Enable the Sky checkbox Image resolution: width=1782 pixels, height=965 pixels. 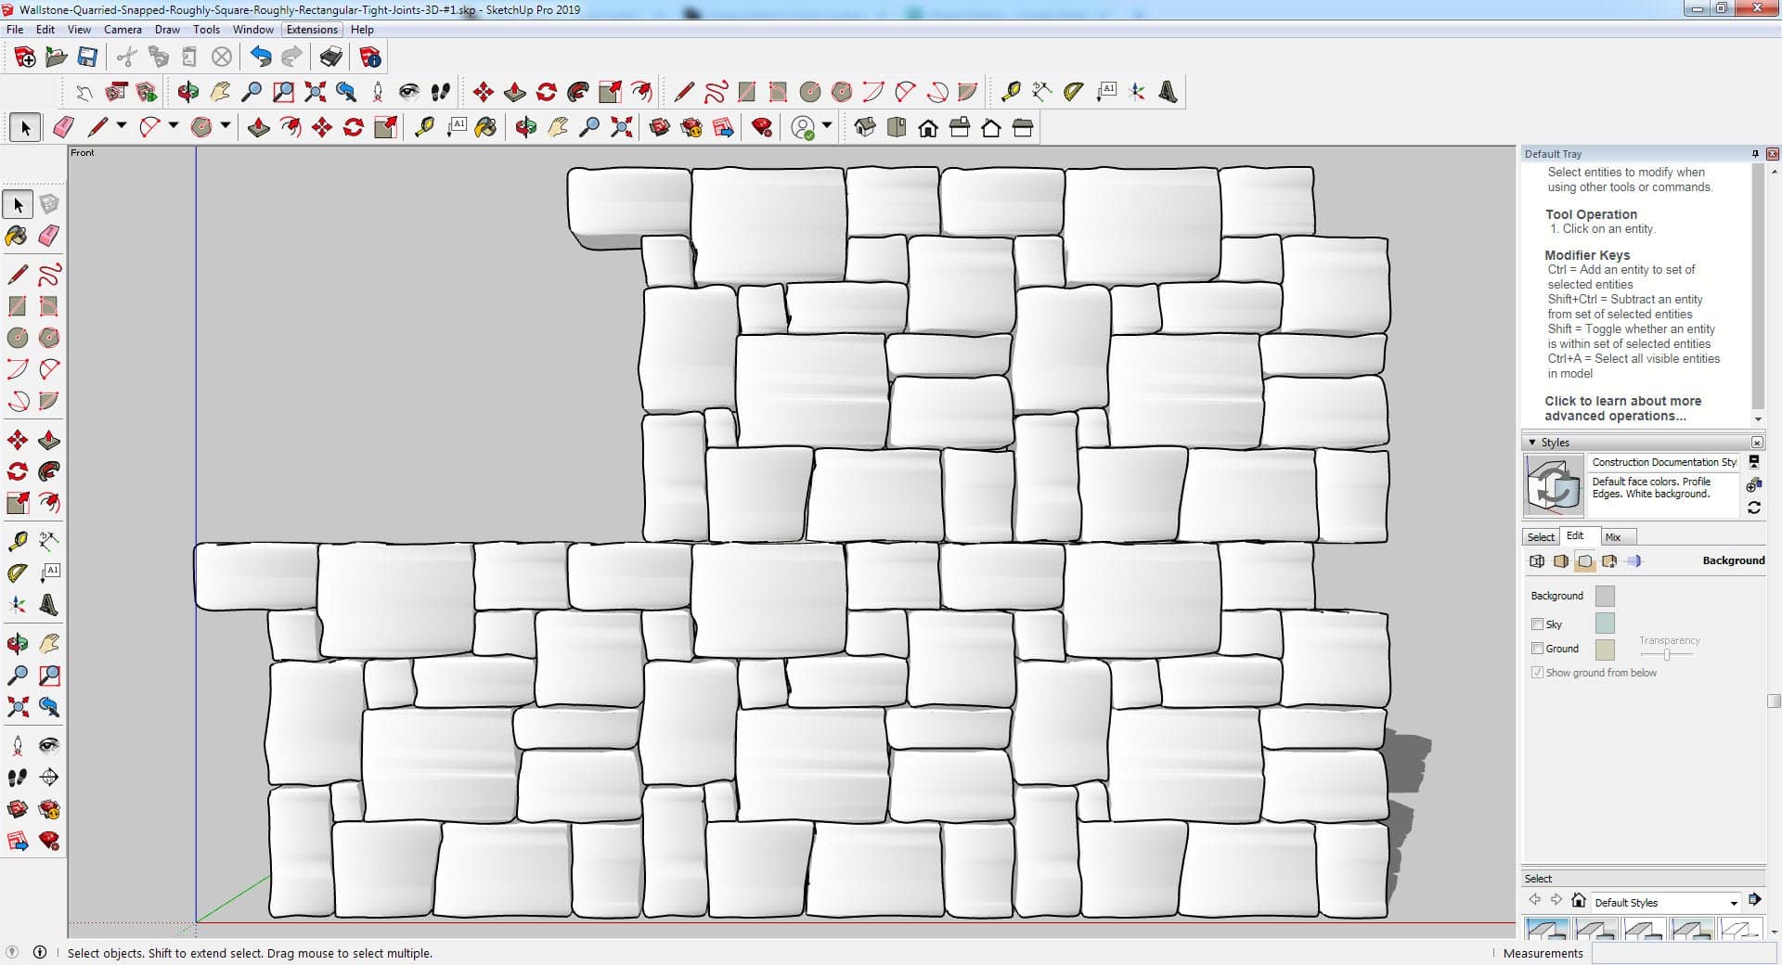[1537, 624]
